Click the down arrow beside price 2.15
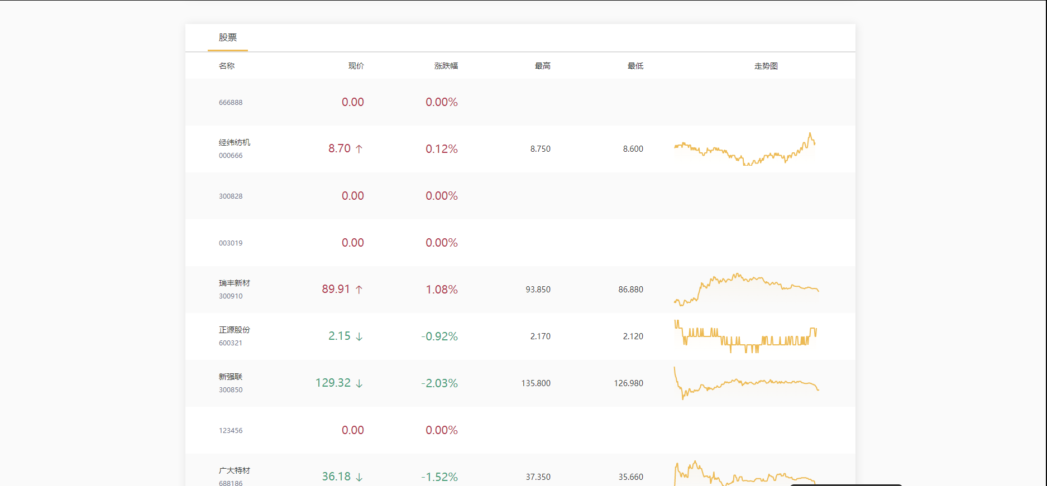The height and width of the screenshot is (486, 1047). [x=359, y=336]
